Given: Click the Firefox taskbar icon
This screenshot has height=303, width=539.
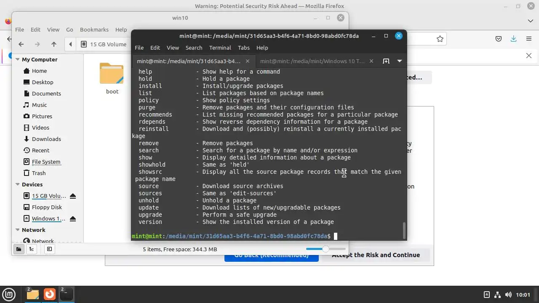Looking at the screenshot, I should [50, 294].
